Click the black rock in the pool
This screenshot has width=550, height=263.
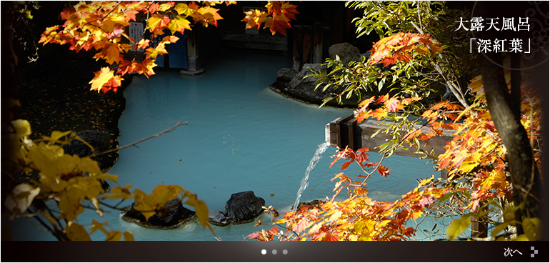(244, 207)
